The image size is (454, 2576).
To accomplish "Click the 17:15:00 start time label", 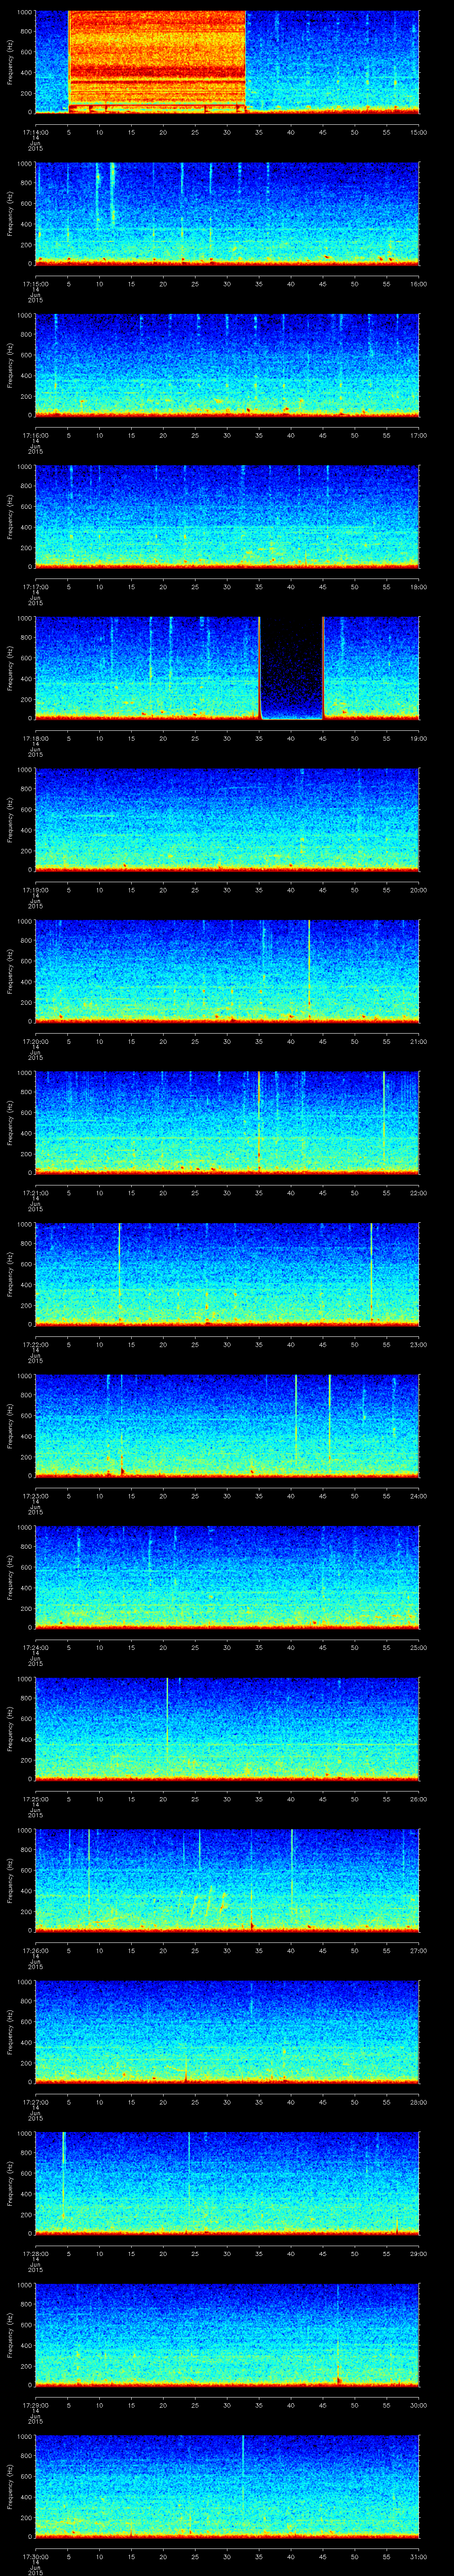I will point(35,284).
